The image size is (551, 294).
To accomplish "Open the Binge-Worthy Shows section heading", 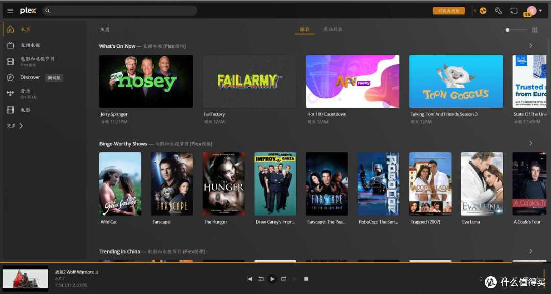I will click(123, 144).
